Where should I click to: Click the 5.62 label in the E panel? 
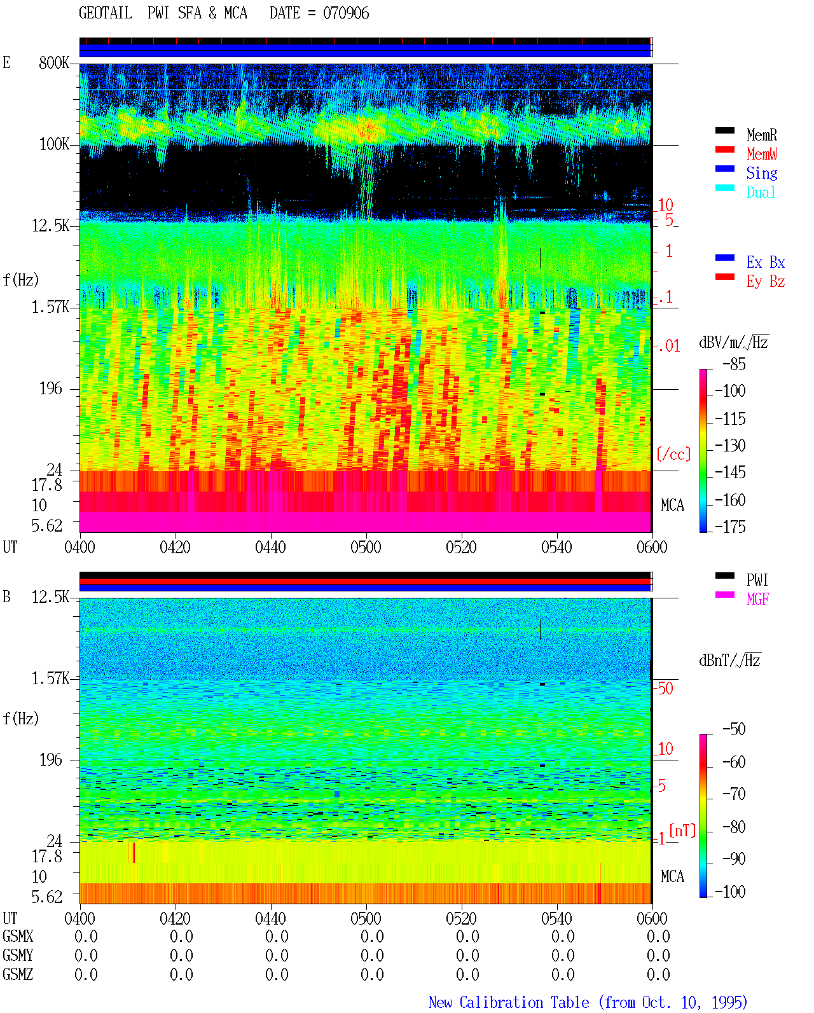click(x=46, y=525)
